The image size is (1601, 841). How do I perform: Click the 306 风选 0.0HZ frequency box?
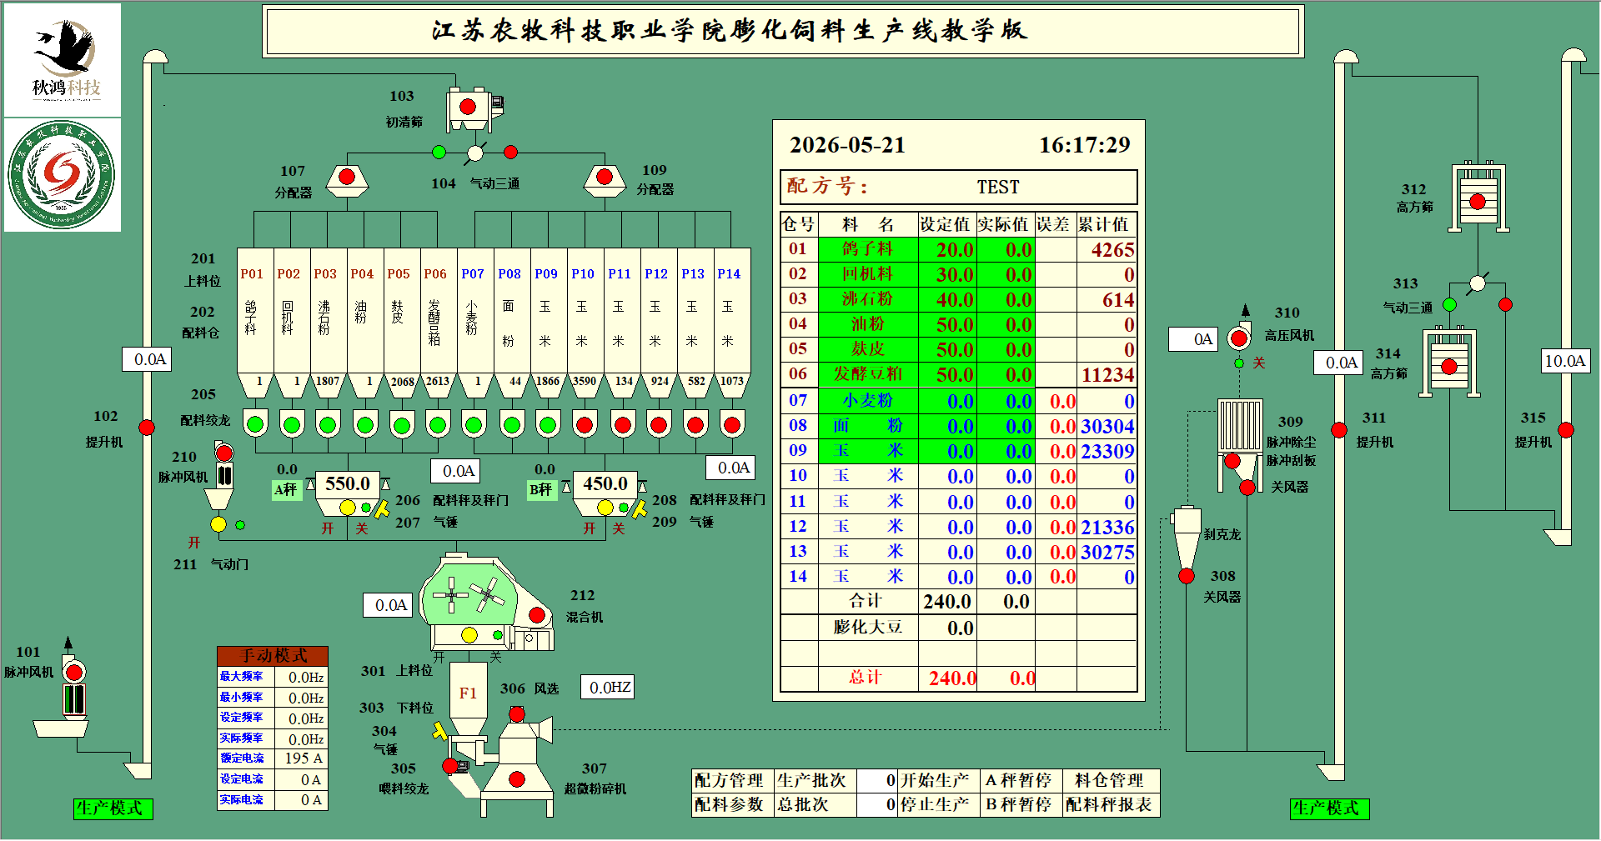click(608, 688)
